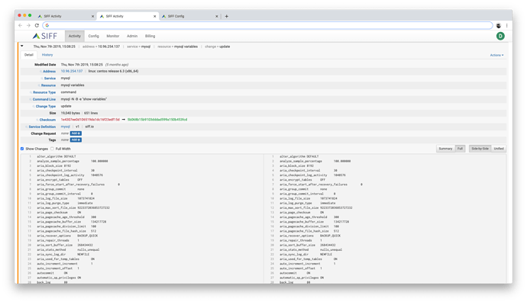Open the 10.96.254.137 address link

[72, 71]
